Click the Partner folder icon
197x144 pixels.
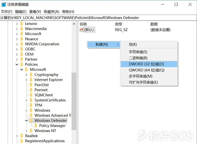point(22,59)
